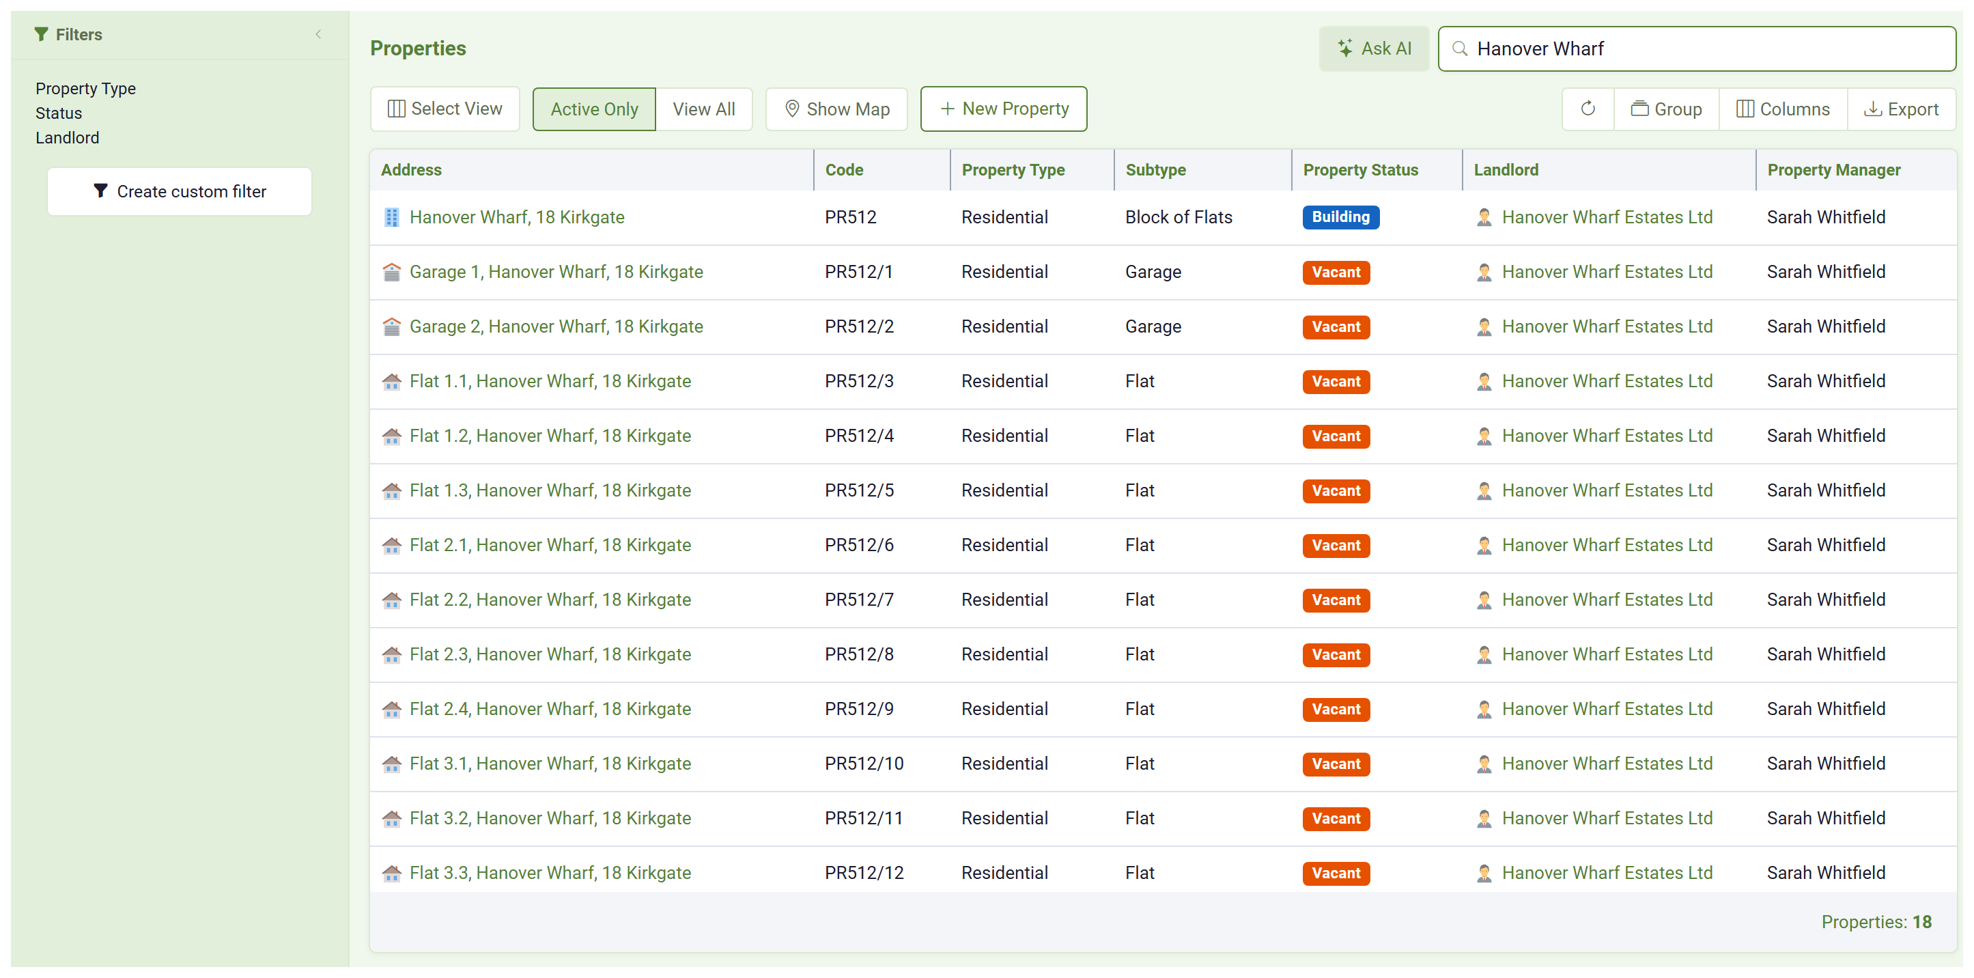Open Ask AI assistant

1374,49
